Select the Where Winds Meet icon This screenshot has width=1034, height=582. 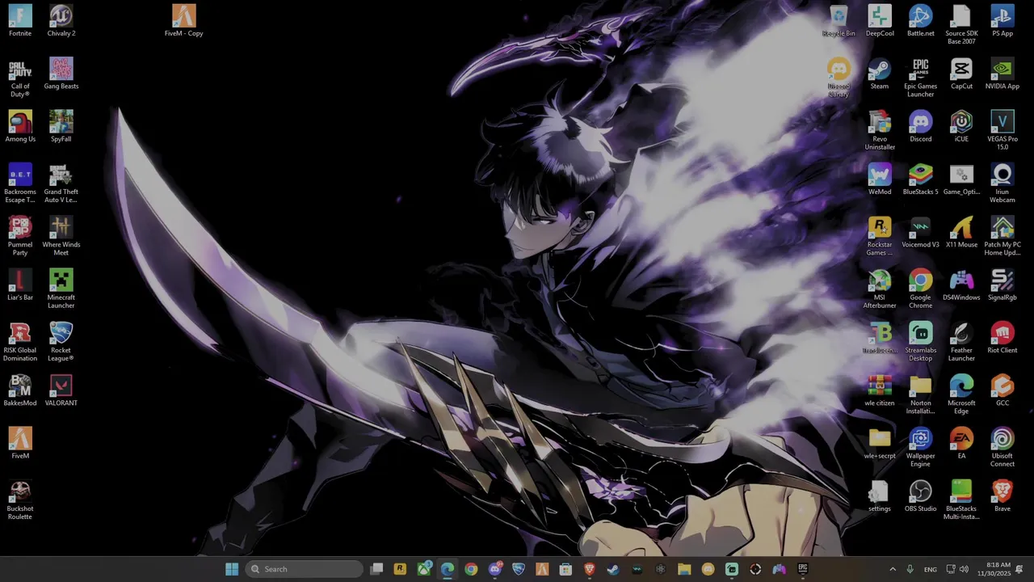pos(61,236)
